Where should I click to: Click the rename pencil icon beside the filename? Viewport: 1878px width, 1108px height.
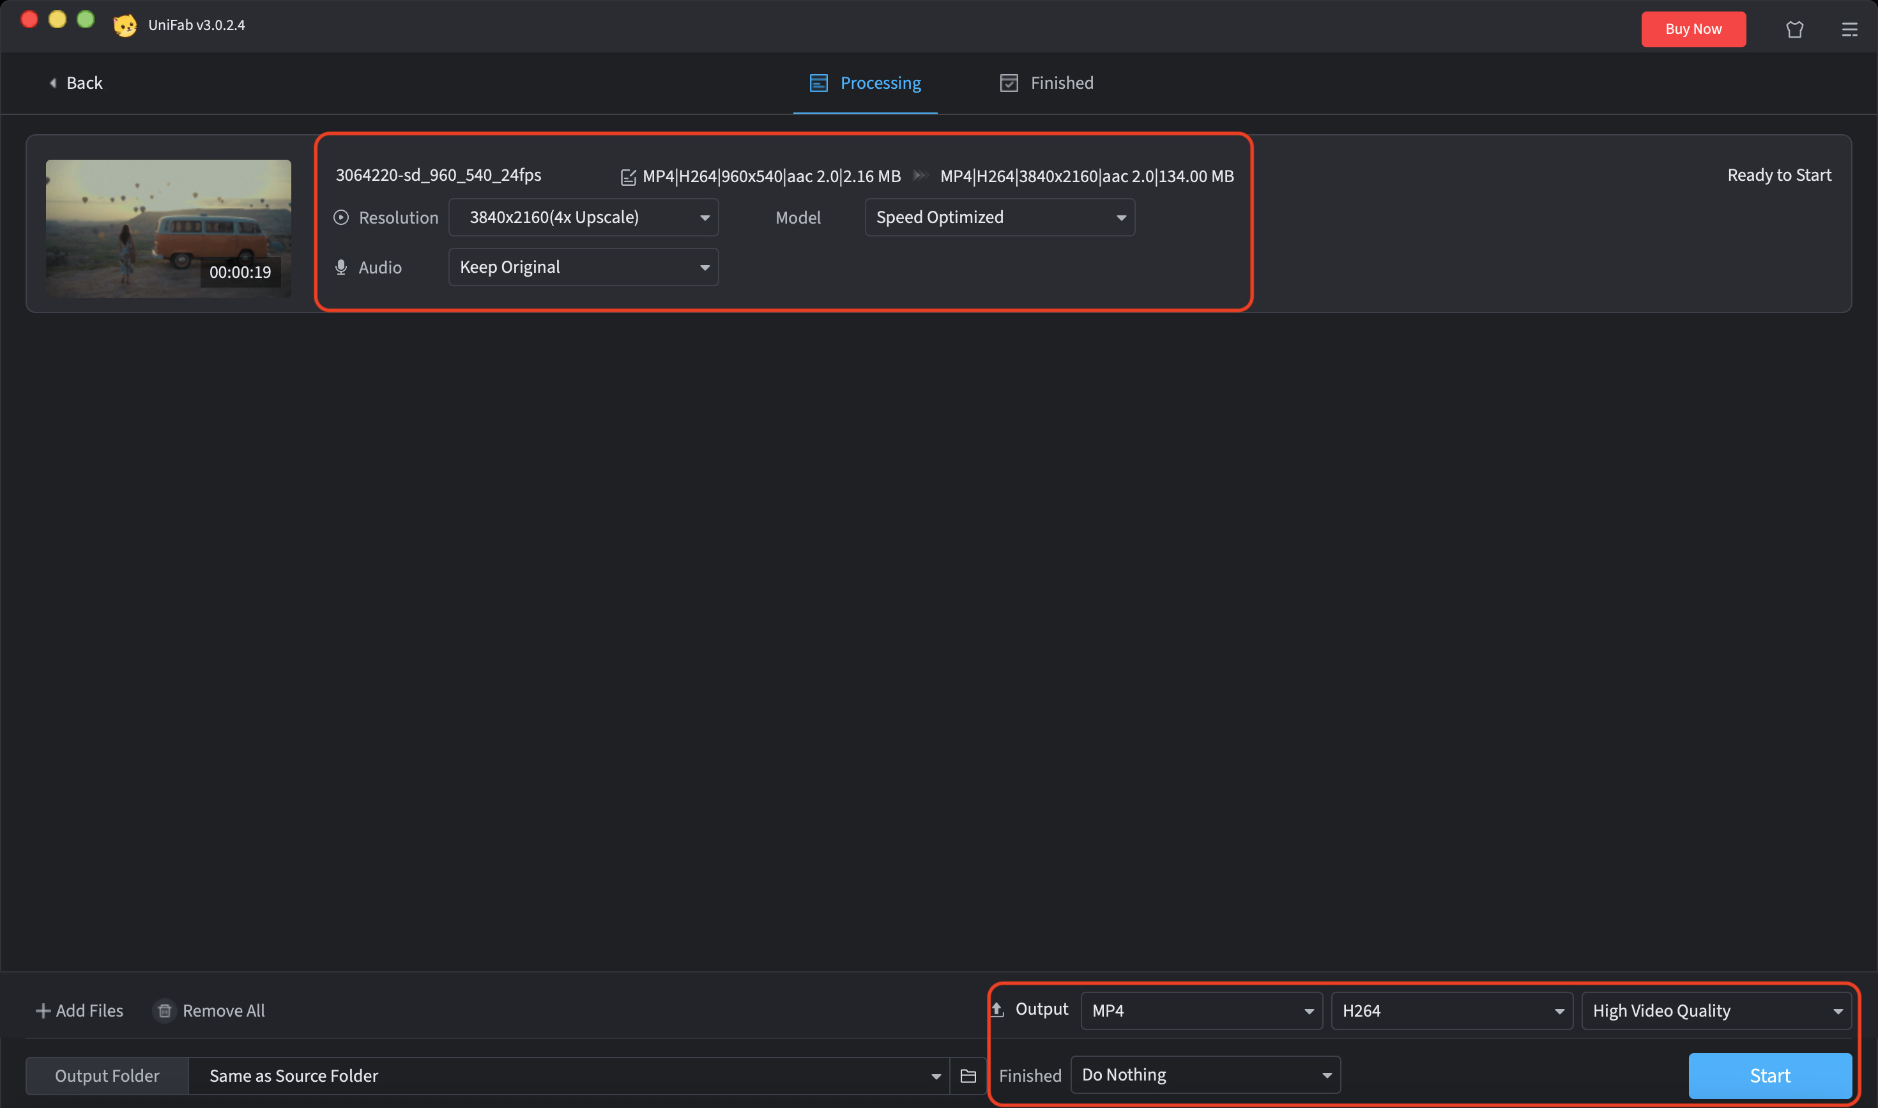click(628, 176)
